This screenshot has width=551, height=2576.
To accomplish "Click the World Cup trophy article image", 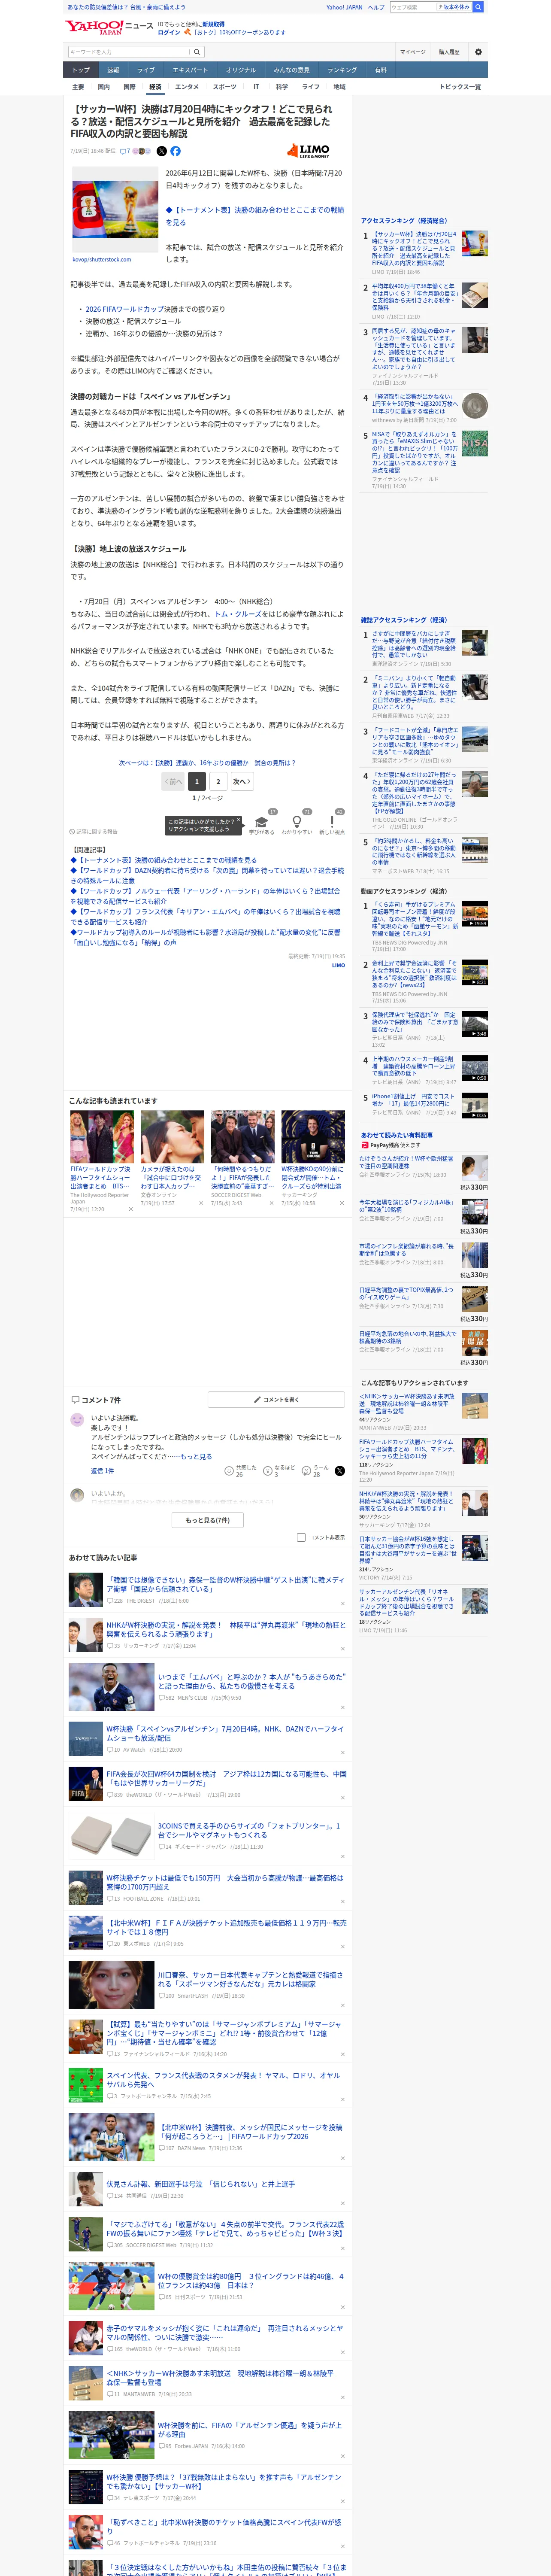I will [115, 209].
